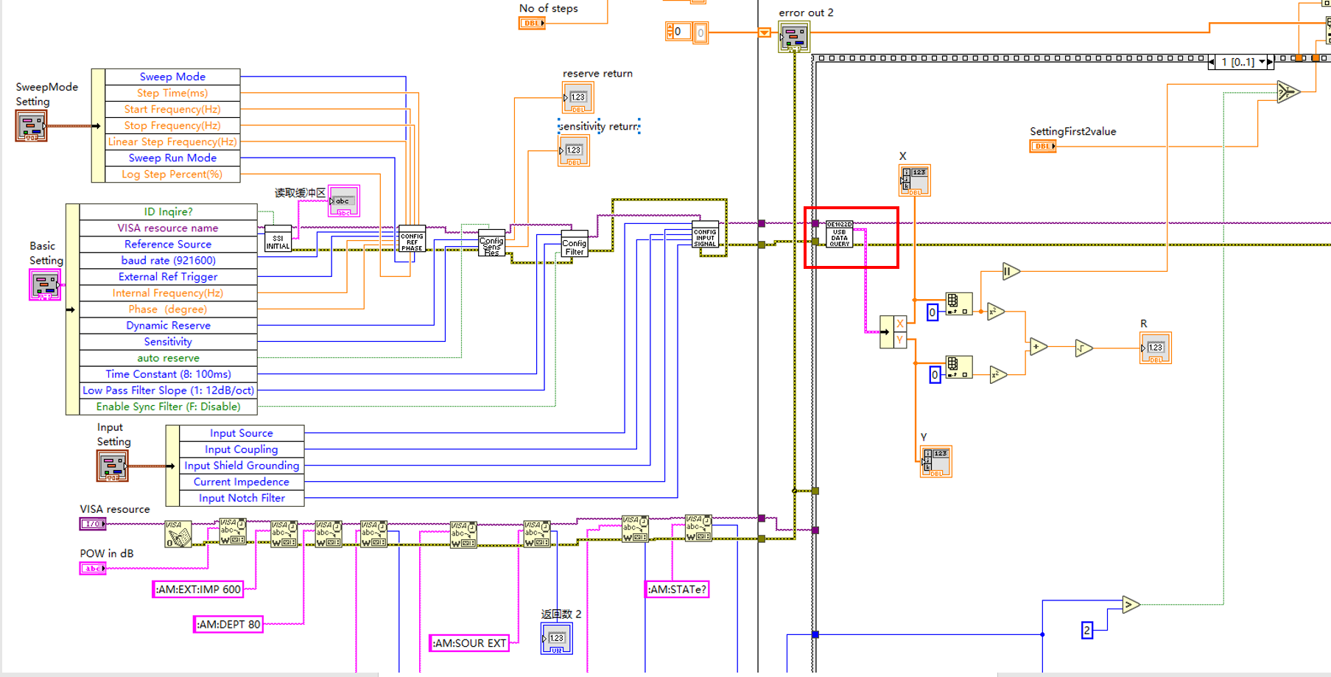Select the SettingFirst2value DBL terminal
This screenshot has width=1331, height=677.
[x=1043, y=147]
